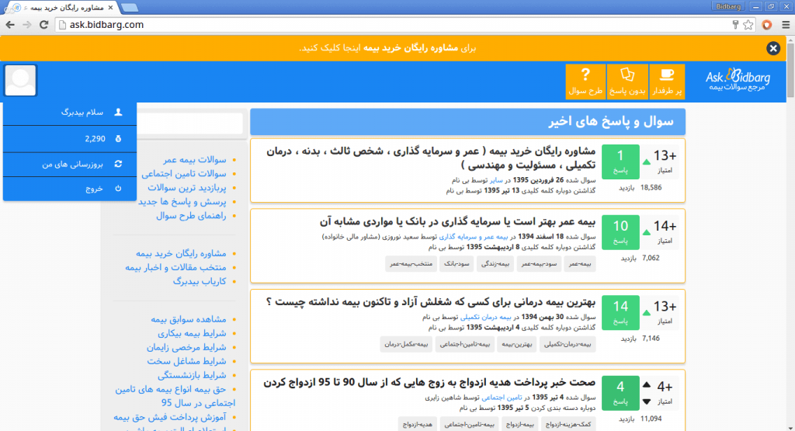795x431 pixels.
Task: Click the هدیه-ازدواج tag
Action: (x=417, y=425)
